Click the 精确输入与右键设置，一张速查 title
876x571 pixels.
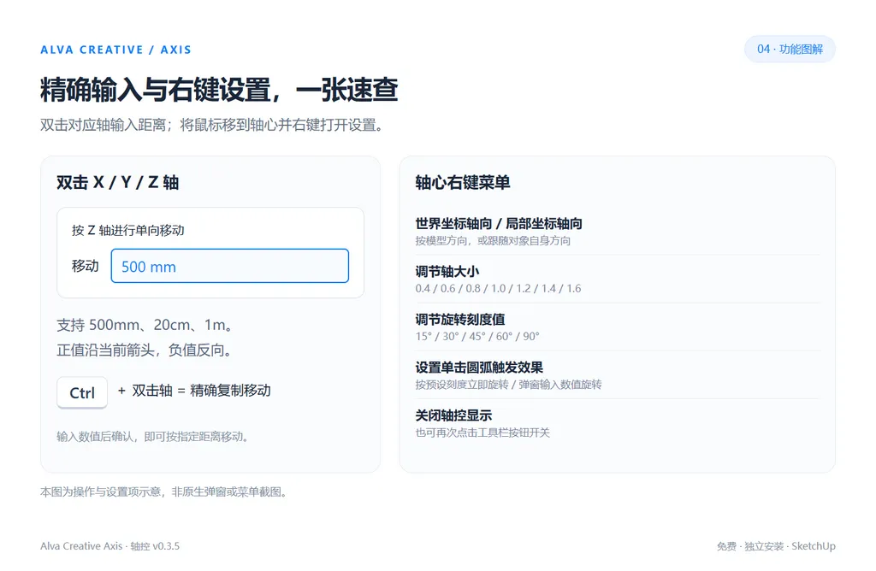tap(219, 90)
